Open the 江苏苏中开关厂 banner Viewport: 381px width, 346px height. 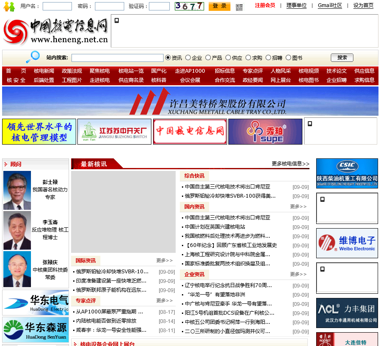[115, 132]
